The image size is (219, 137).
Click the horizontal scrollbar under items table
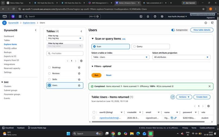click(148, 122)
